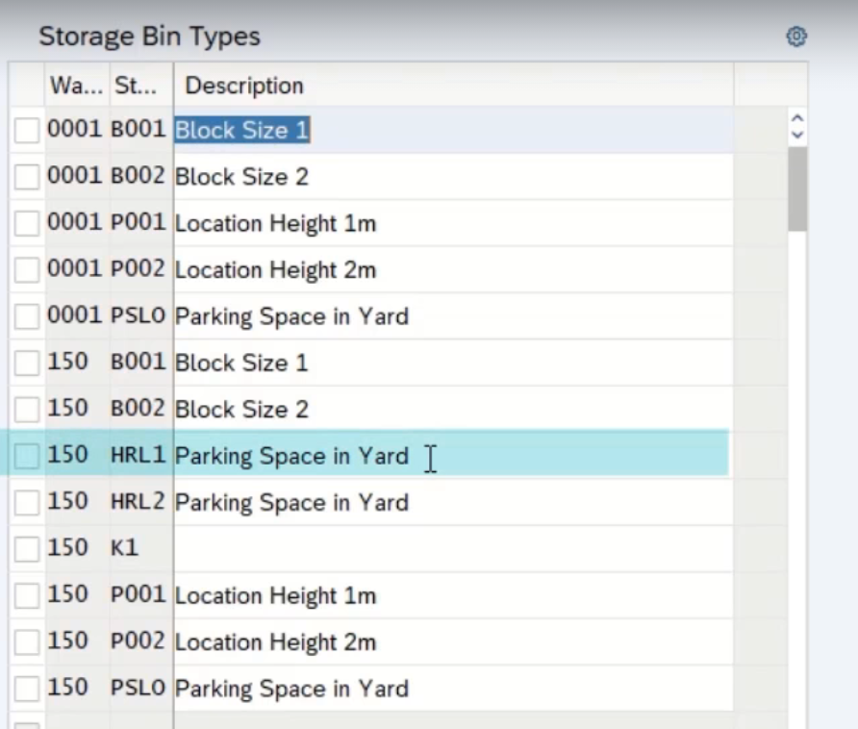The image size is (858, 729).
Task: Select row checkbox for 150 P002
Action: [x=27, y=642]
